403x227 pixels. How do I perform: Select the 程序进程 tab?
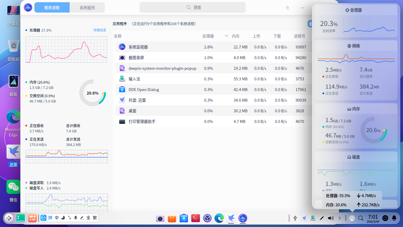(x=52, y=7)
